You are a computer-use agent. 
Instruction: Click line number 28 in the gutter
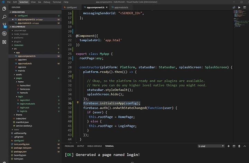coord(70,67)
